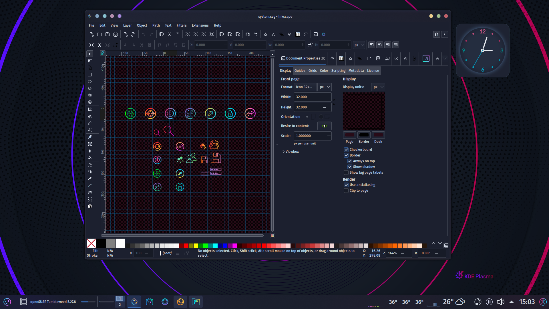The width and height of the screenshot is (549, 309).
Task: Open the Format Icon 32x dropdown
Action: coord(305,87)
